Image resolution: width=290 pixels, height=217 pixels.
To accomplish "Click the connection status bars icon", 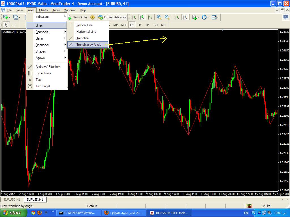I will pos(249,206).
